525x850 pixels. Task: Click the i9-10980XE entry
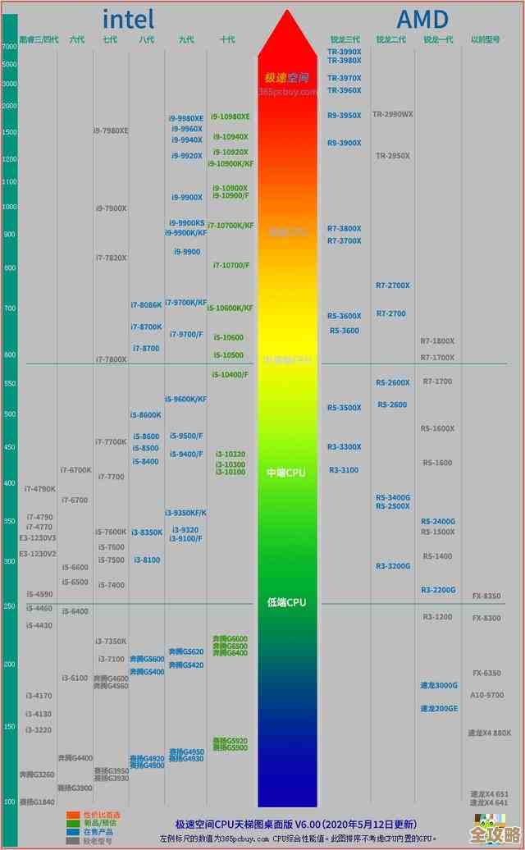click(x=231, y=117)
